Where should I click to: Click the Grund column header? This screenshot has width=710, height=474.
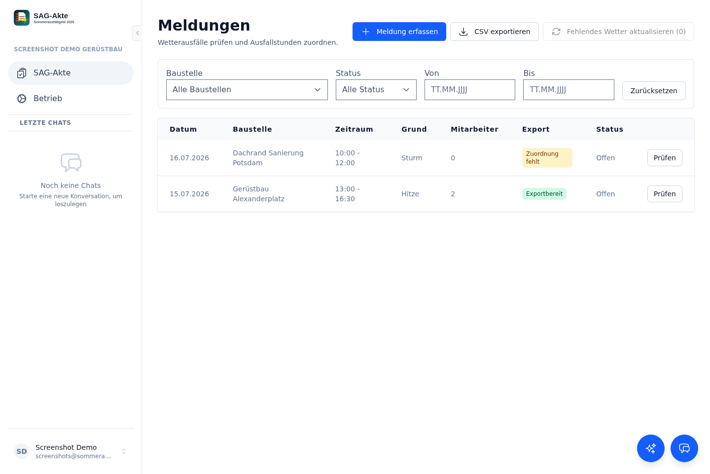[x=414, y=129]
